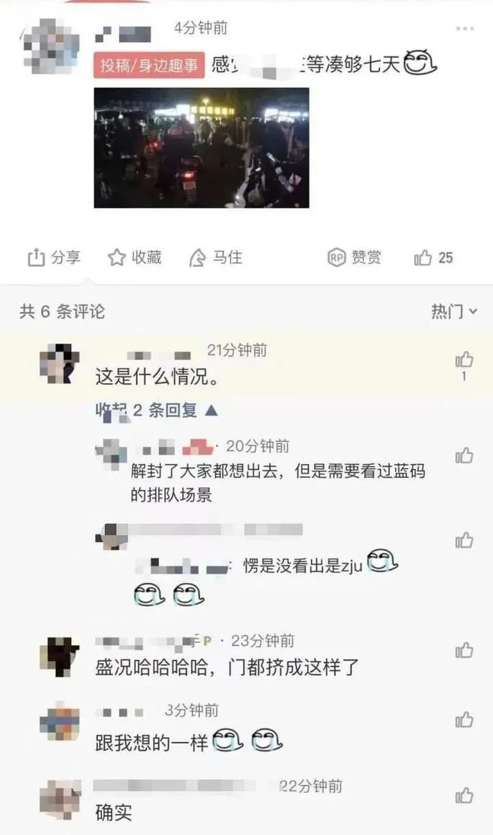493x835 pixels.
Task: Like the comment 跟我想的一样
Action: [464, 720]
